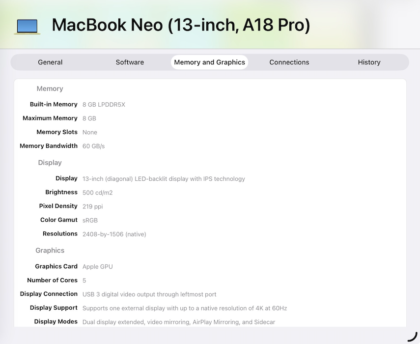Select the Display Support label

pyautogui.click(x=54, y=308)
